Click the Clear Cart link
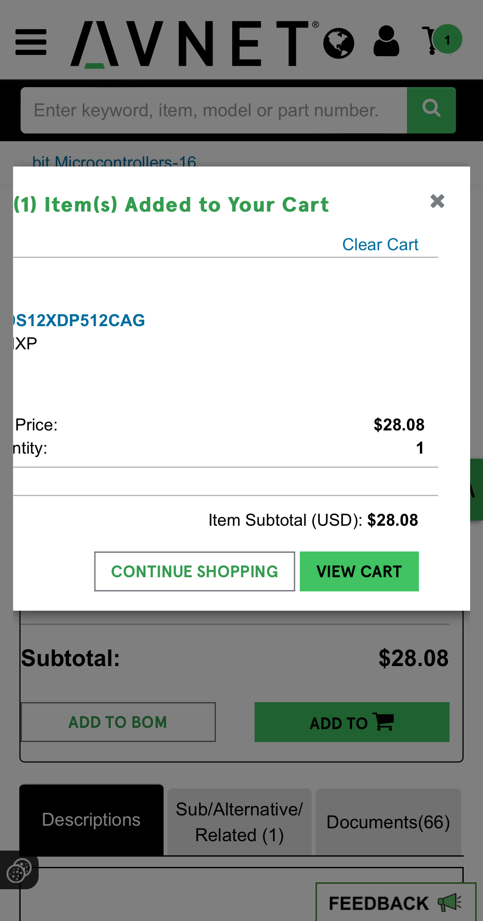The image size is (483, 921). point(380,245)
